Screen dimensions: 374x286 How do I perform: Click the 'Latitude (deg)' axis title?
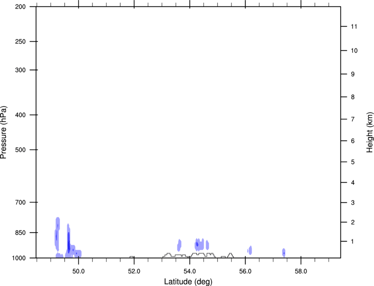click(188, 282)
